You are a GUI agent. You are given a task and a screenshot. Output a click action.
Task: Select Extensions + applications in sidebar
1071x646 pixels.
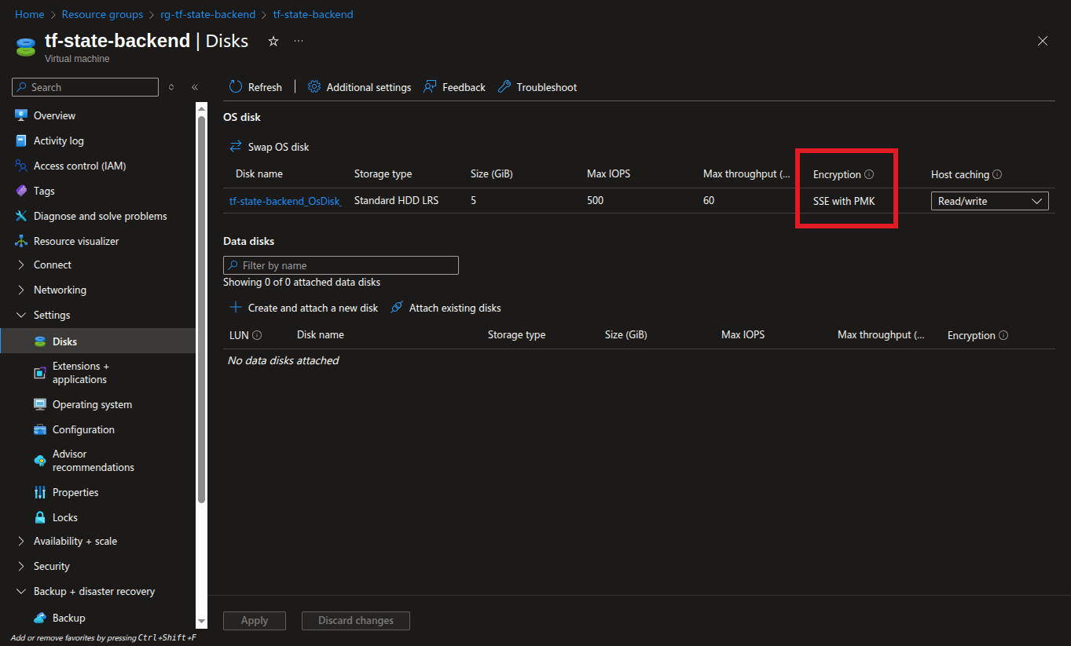click(81, 373)
